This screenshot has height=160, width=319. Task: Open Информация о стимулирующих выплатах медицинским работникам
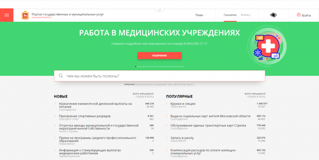click(x=90, y=152)
